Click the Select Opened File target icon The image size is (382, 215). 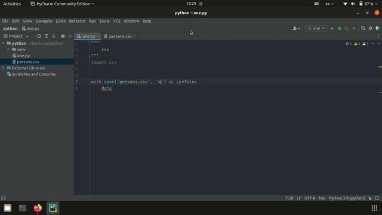(39, 36)
